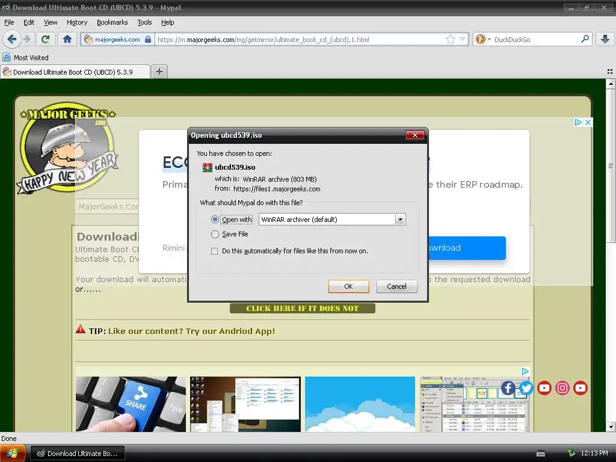Open the Try our Andriod App link
The image size is (616, 462).
click(191, 331)
